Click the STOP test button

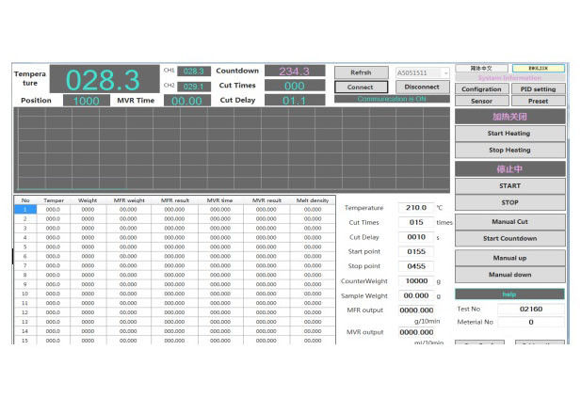pyautogui.click(x=509, y=202)
